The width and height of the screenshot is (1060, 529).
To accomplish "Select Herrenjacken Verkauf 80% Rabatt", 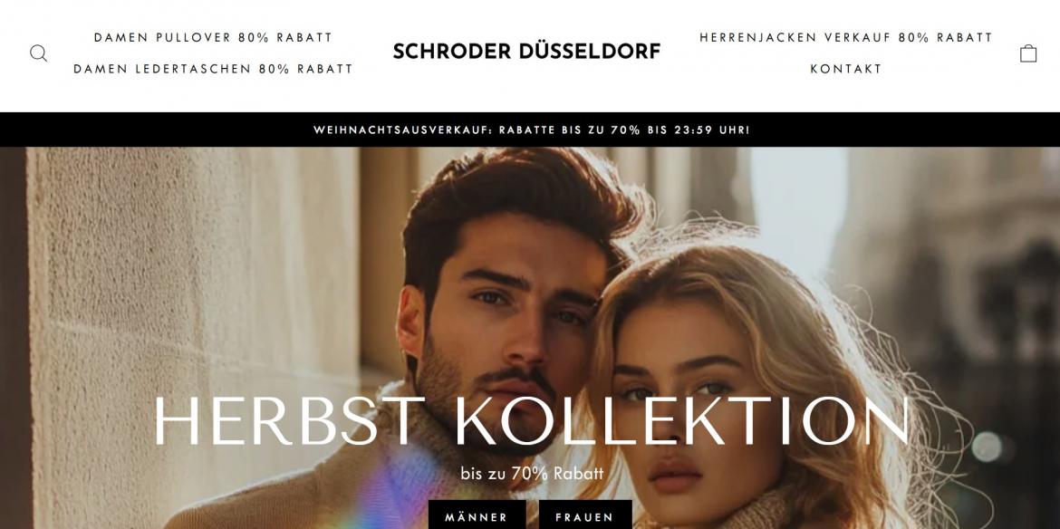I will pos(845,38).
